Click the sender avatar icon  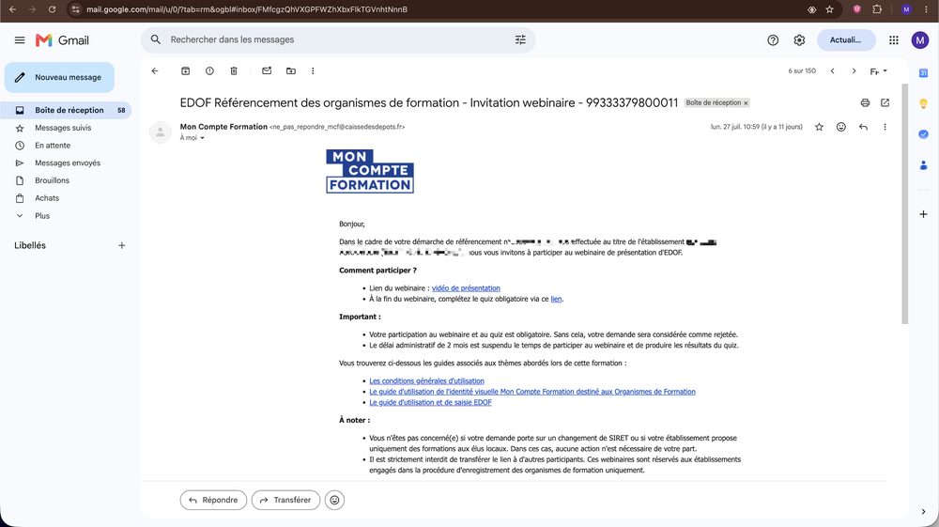click(x=160, y=132)
